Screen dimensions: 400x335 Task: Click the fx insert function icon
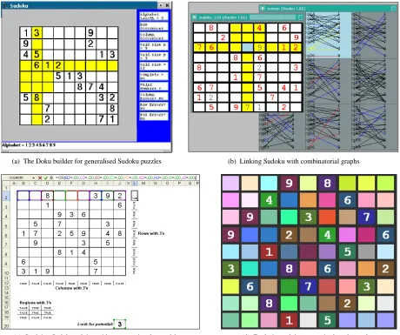coord(51,178)
